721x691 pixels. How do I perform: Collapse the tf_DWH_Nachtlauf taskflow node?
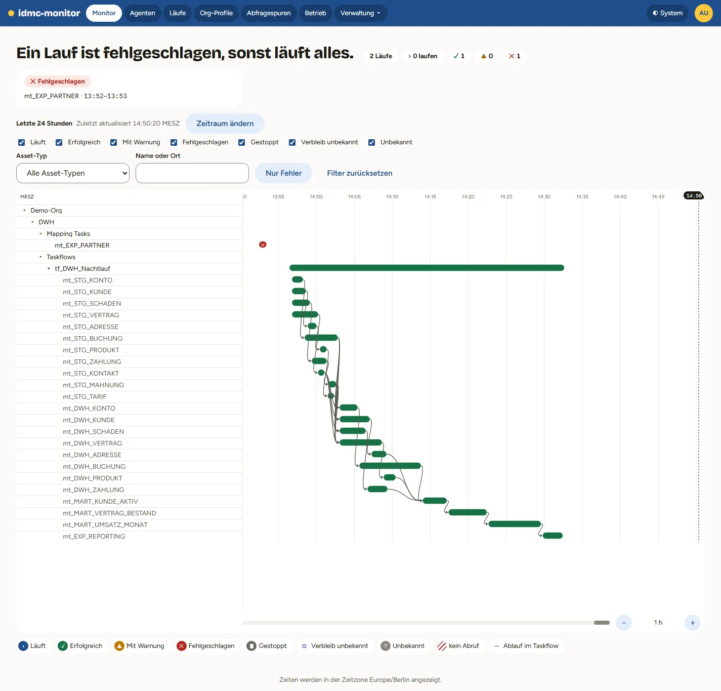(x=49, y=269)
